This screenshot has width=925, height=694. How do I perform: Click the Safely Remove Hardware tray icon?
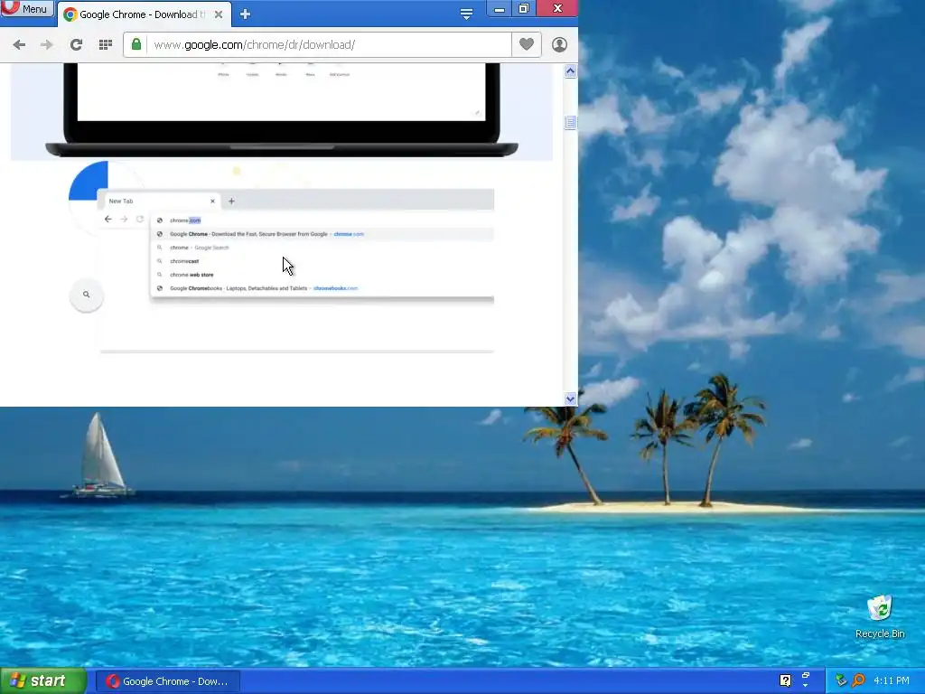(x=841, y=680)
